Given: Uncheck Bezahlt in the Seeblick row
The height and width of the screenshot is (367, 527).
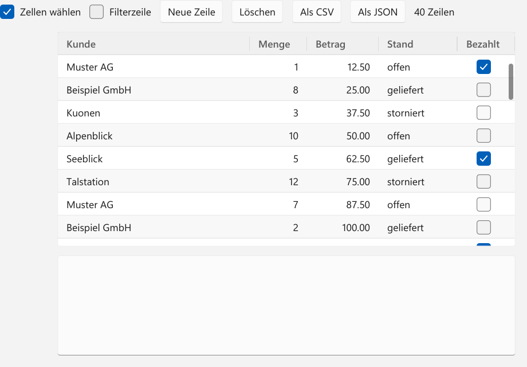Looking at the screenshot, I should [483, 158].
